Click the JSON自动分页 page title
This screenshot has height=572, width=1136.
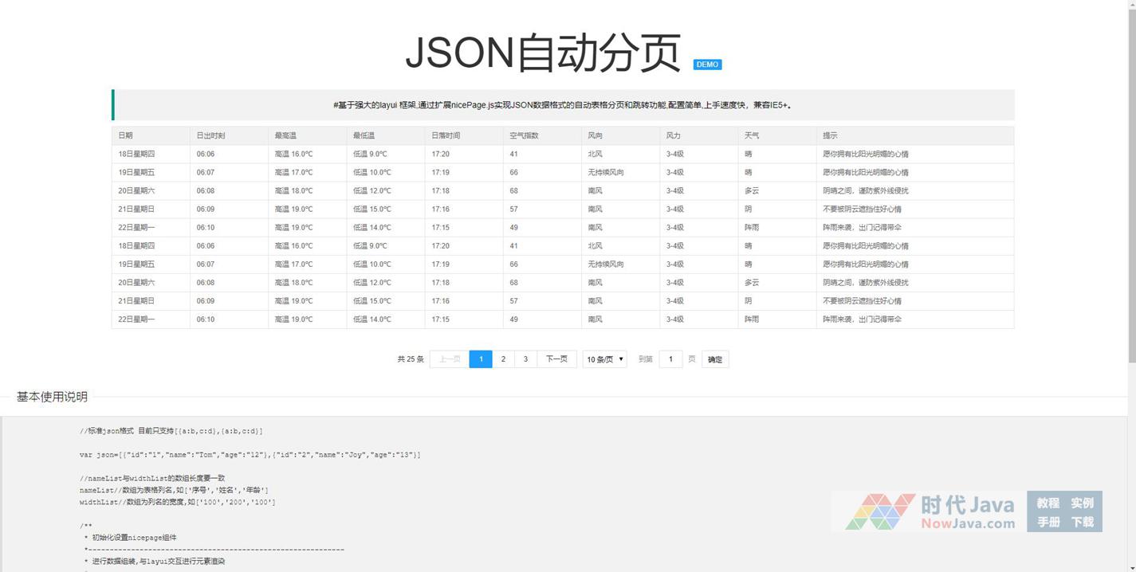[x=542, y=53]
